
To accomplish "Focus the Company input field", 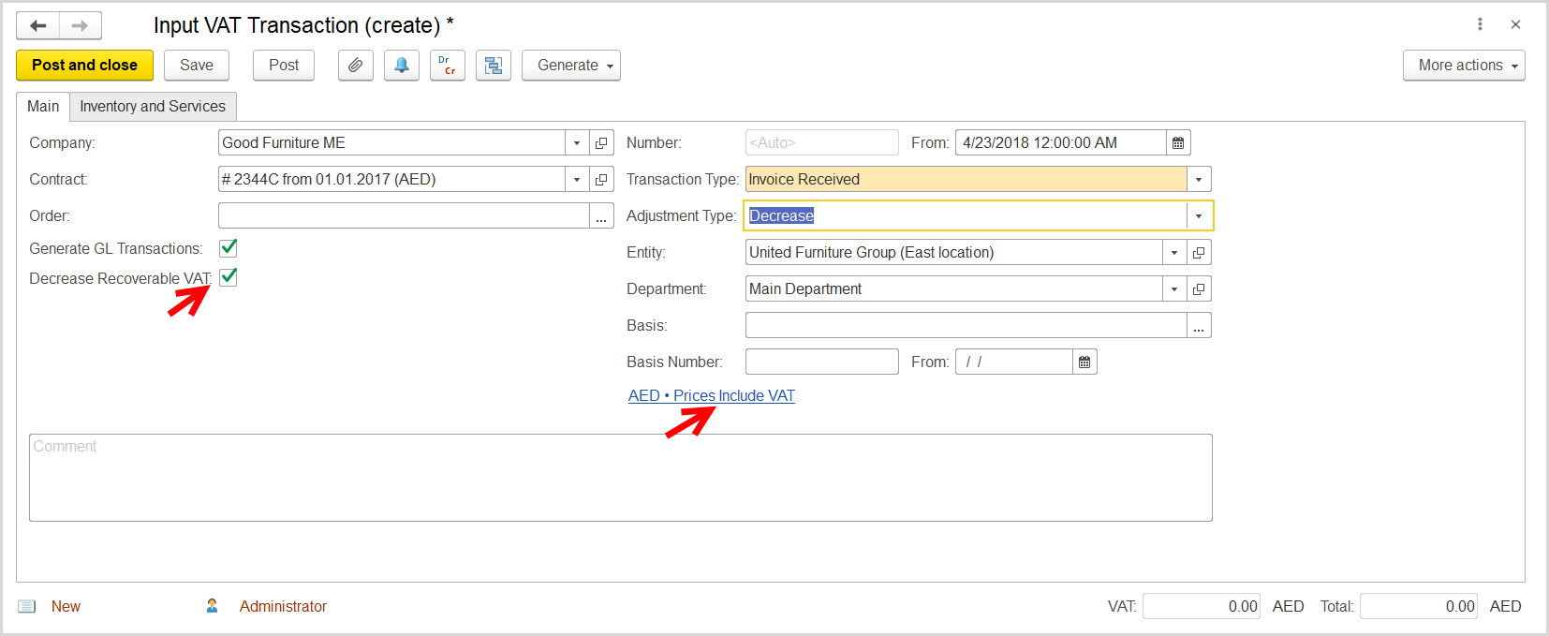I will (391, 143).
